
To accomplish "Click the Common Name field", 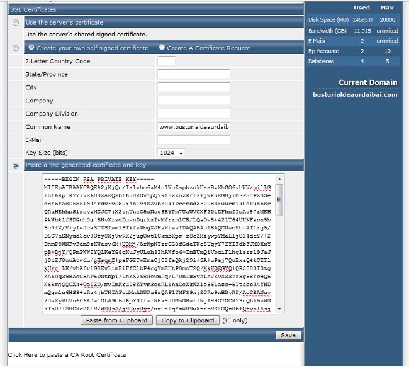I will [193, 127].
